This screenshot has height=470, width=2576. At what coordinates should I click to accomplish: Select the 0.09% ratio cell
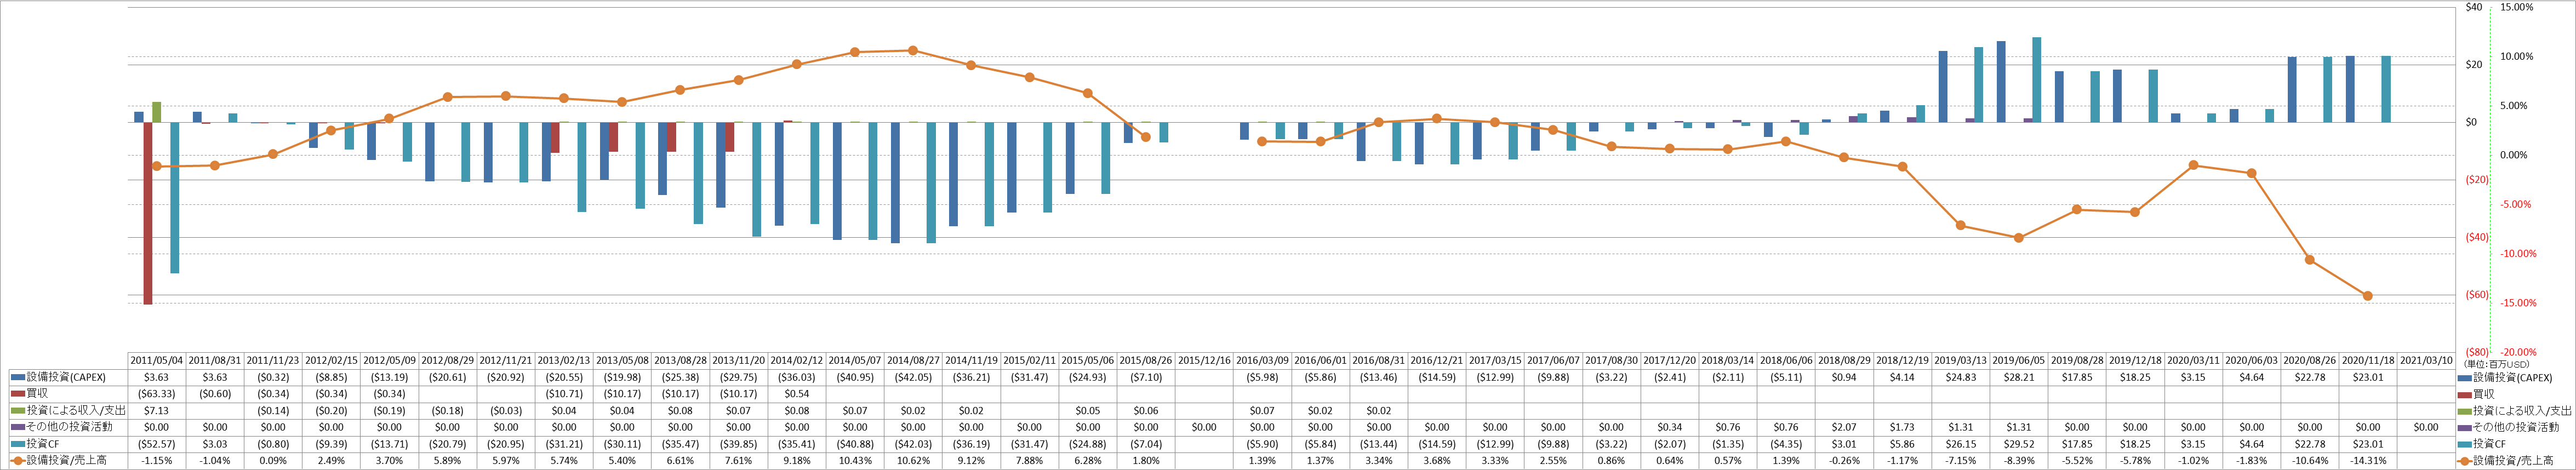tap(273, 461)
